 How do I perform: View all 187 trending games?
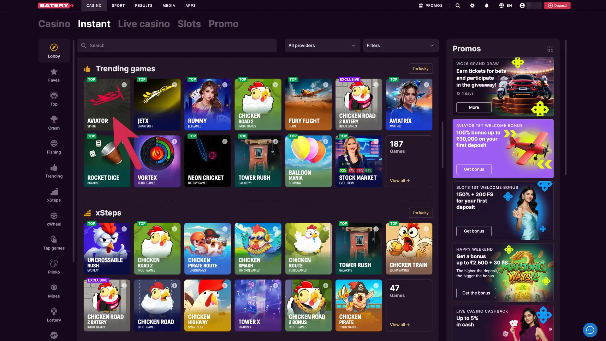400,181
